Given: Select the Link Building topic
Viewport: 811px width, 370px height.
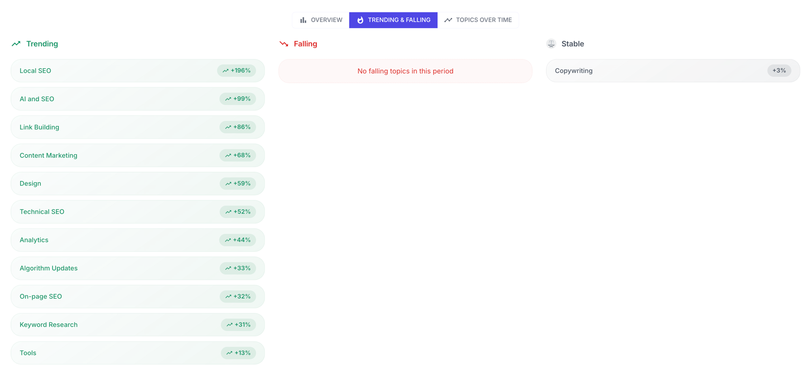Looking at the screenshot, I should [x=138, y=127].
